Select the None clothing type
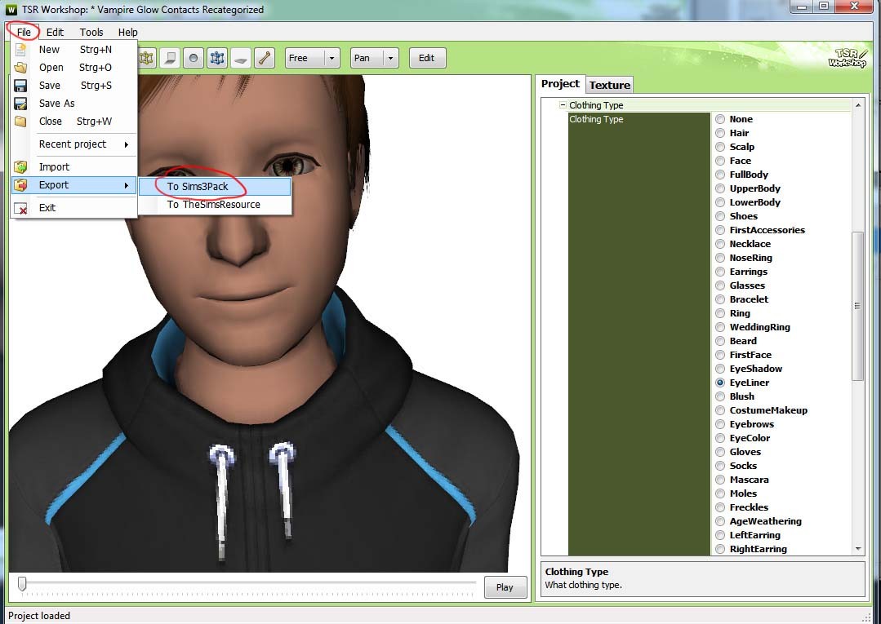This screenshot has height=624, width=881. [x=720, y=119]
